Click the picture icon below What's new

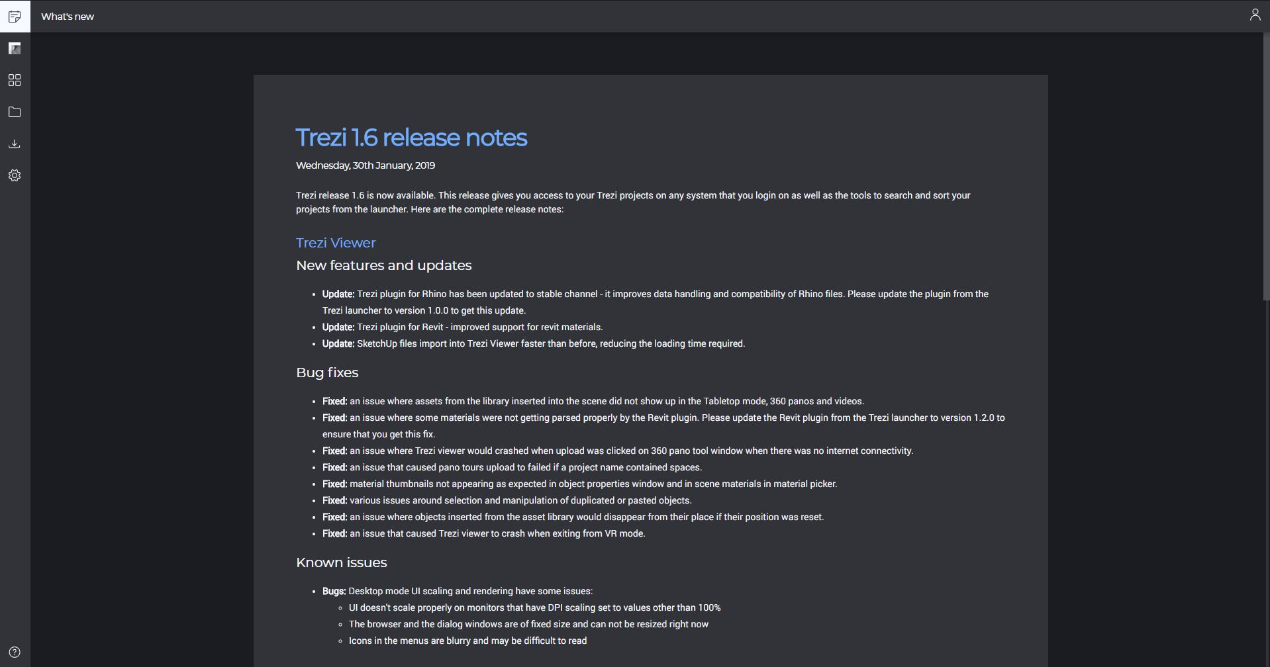point(15,48)
